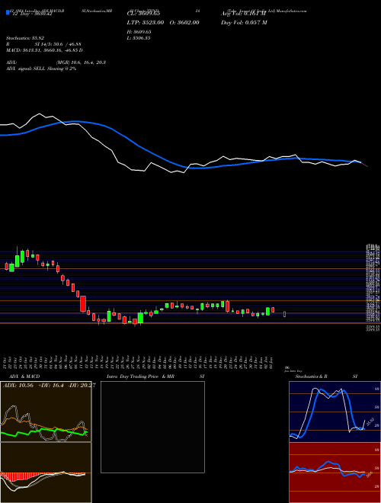Viewport: 381px width, 503px height.
Task: Open the empty intraday trading price chart box
Action: click(152, 427)
